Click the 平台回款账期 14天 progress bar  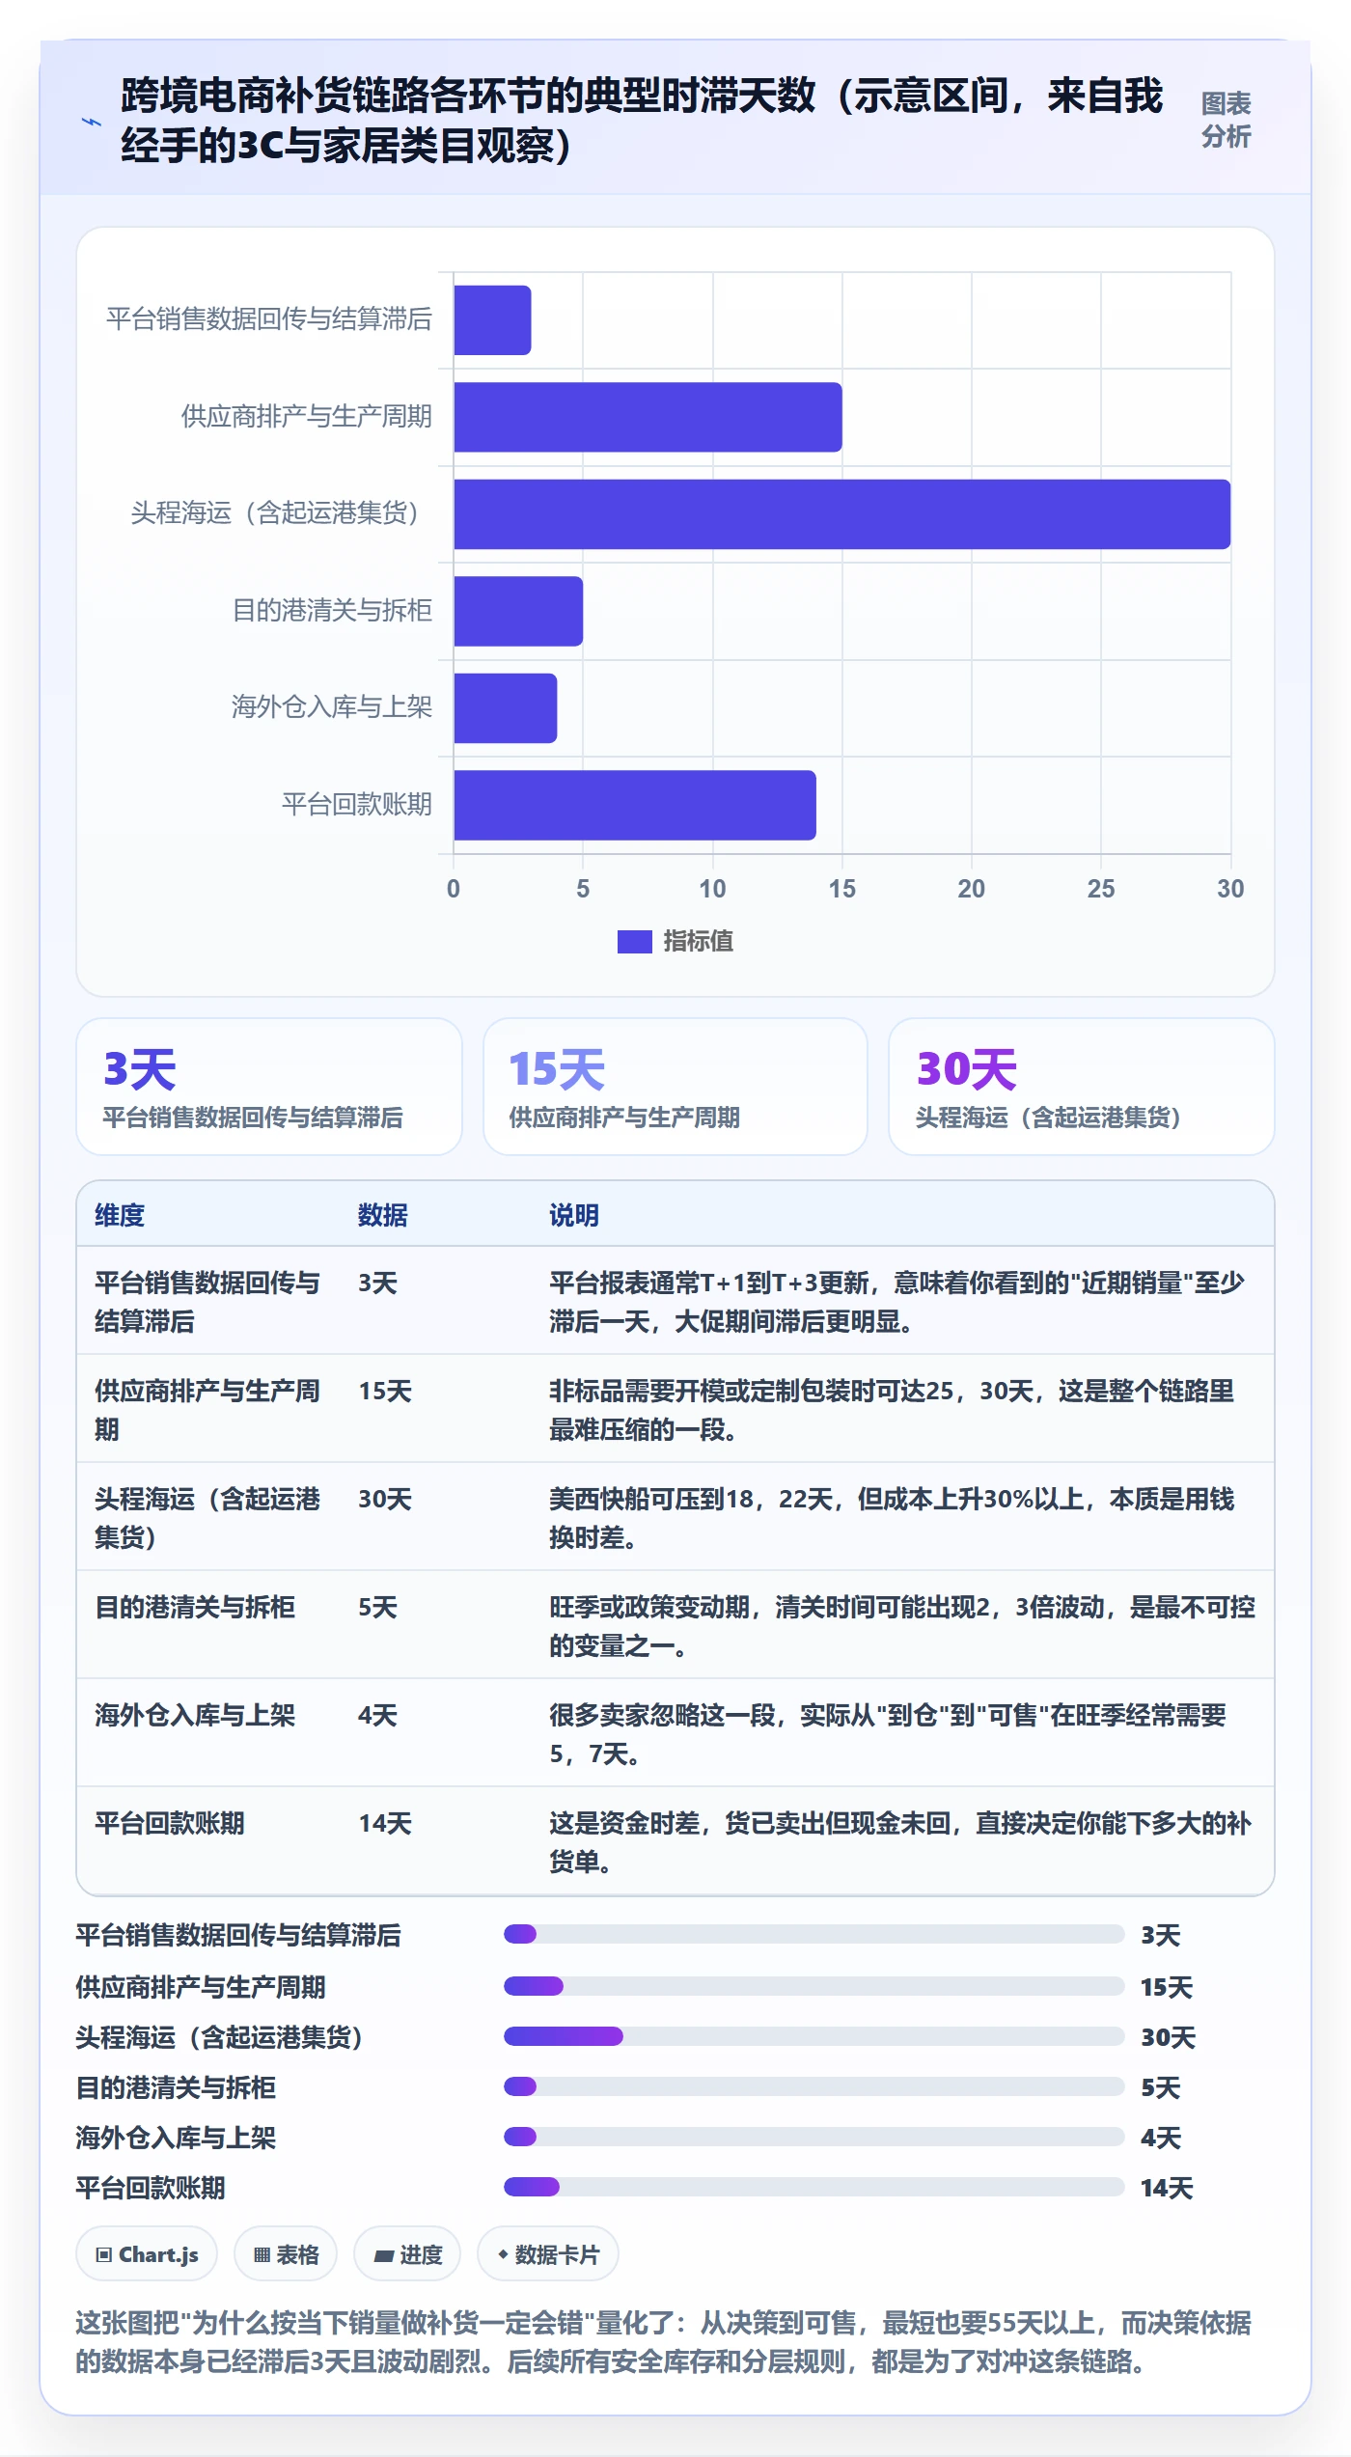click(x=813, y=2187)
